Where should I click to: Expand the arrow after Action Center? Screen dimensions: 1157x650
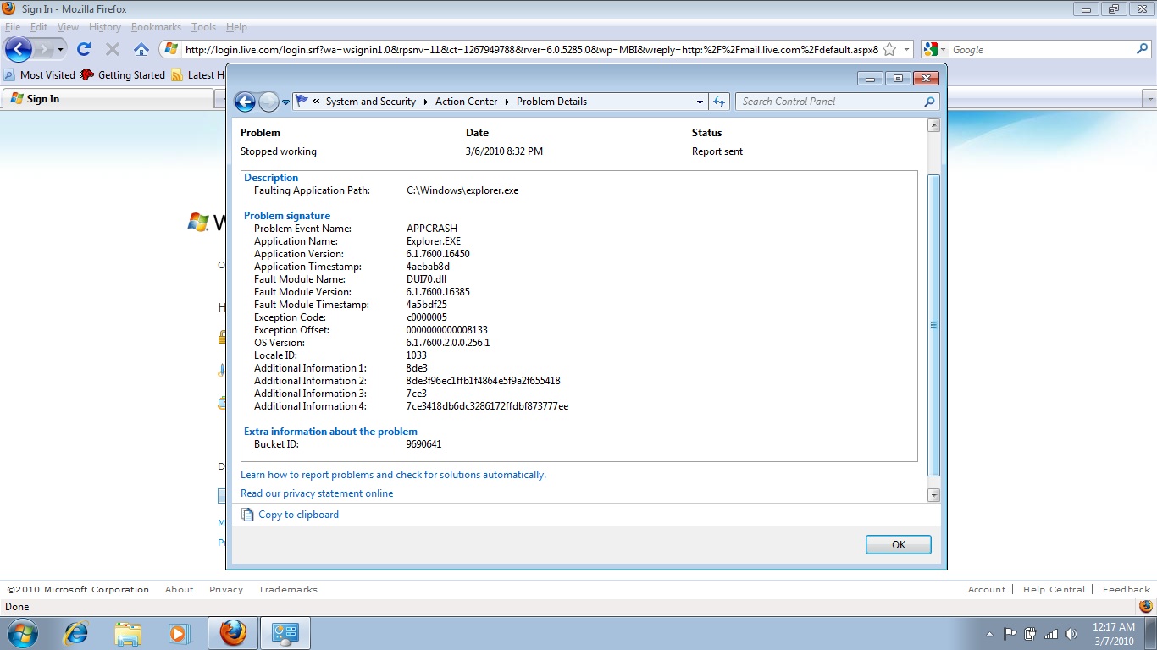tap(507, 102)
